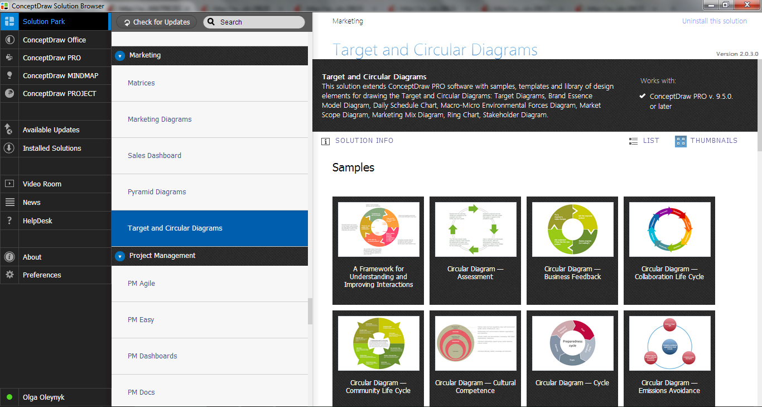The height and width of the screenshot is (407, 762).
Task: Switch to List view
Action: [644, 141]
